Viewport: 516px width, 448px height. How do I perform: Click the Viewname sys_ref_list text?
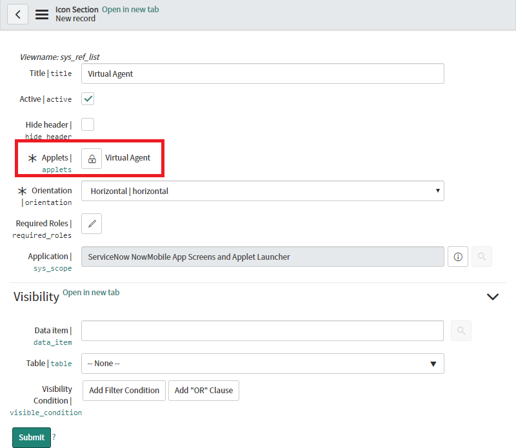[59, 57]
